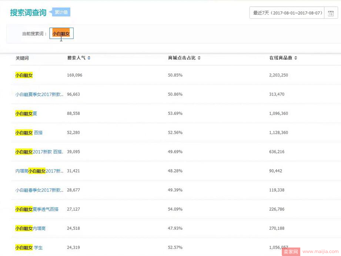This screenshot has width=341, height=256.
Task: Sort by 在线商品数 column arrows
Action: click(x=296, y=58)
